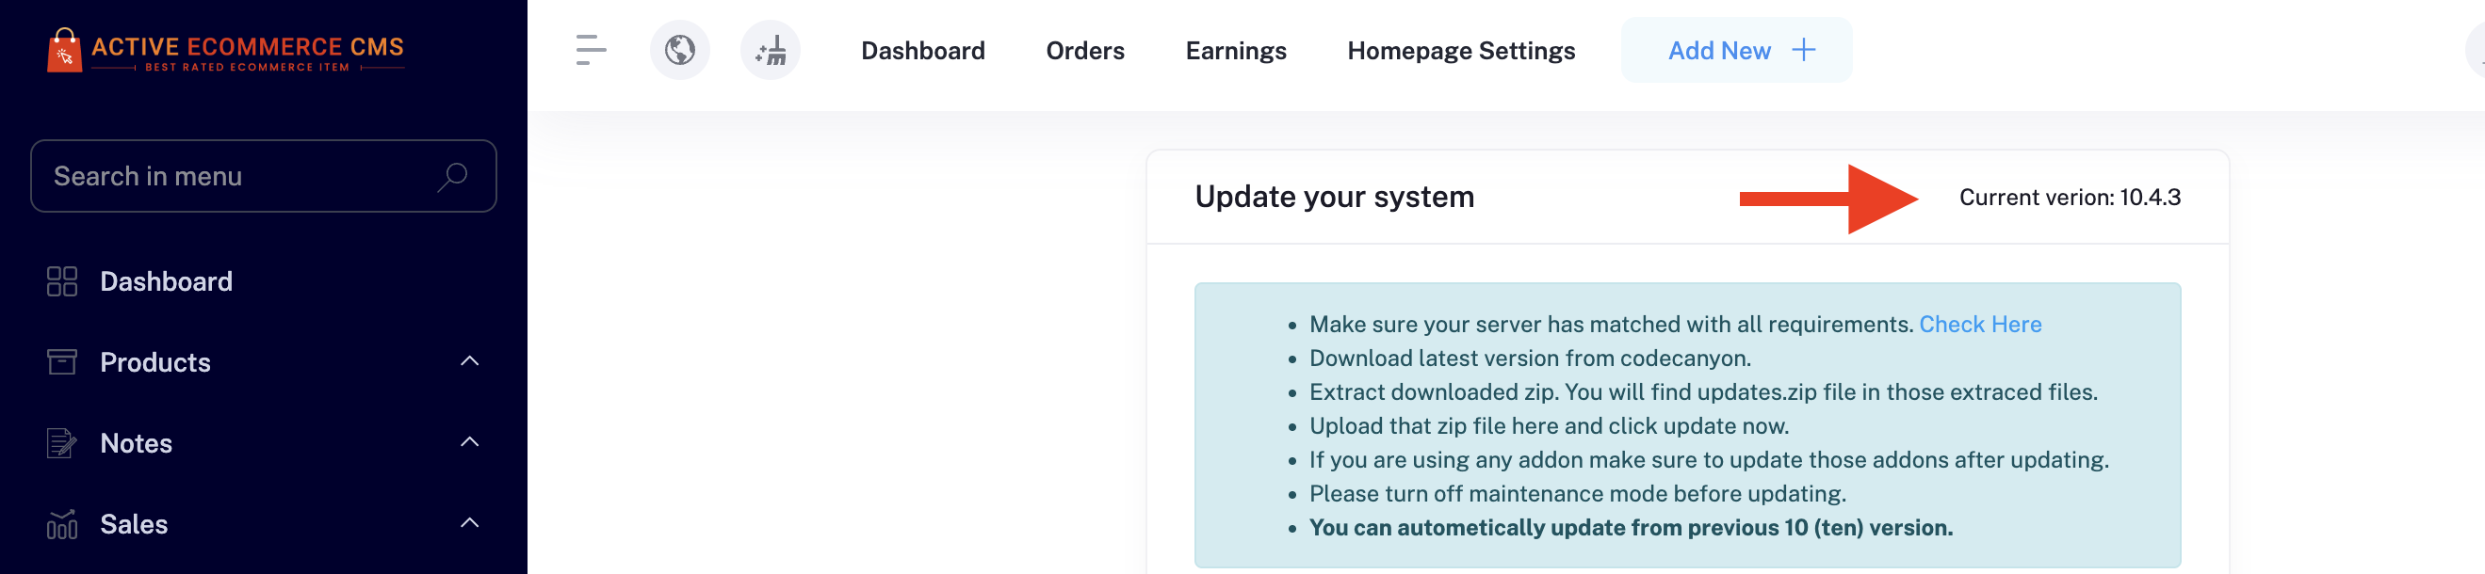This screenshot has height=574, width=2485.
Task: Open Orders in the top navigation
Action: coord(1085,51)
